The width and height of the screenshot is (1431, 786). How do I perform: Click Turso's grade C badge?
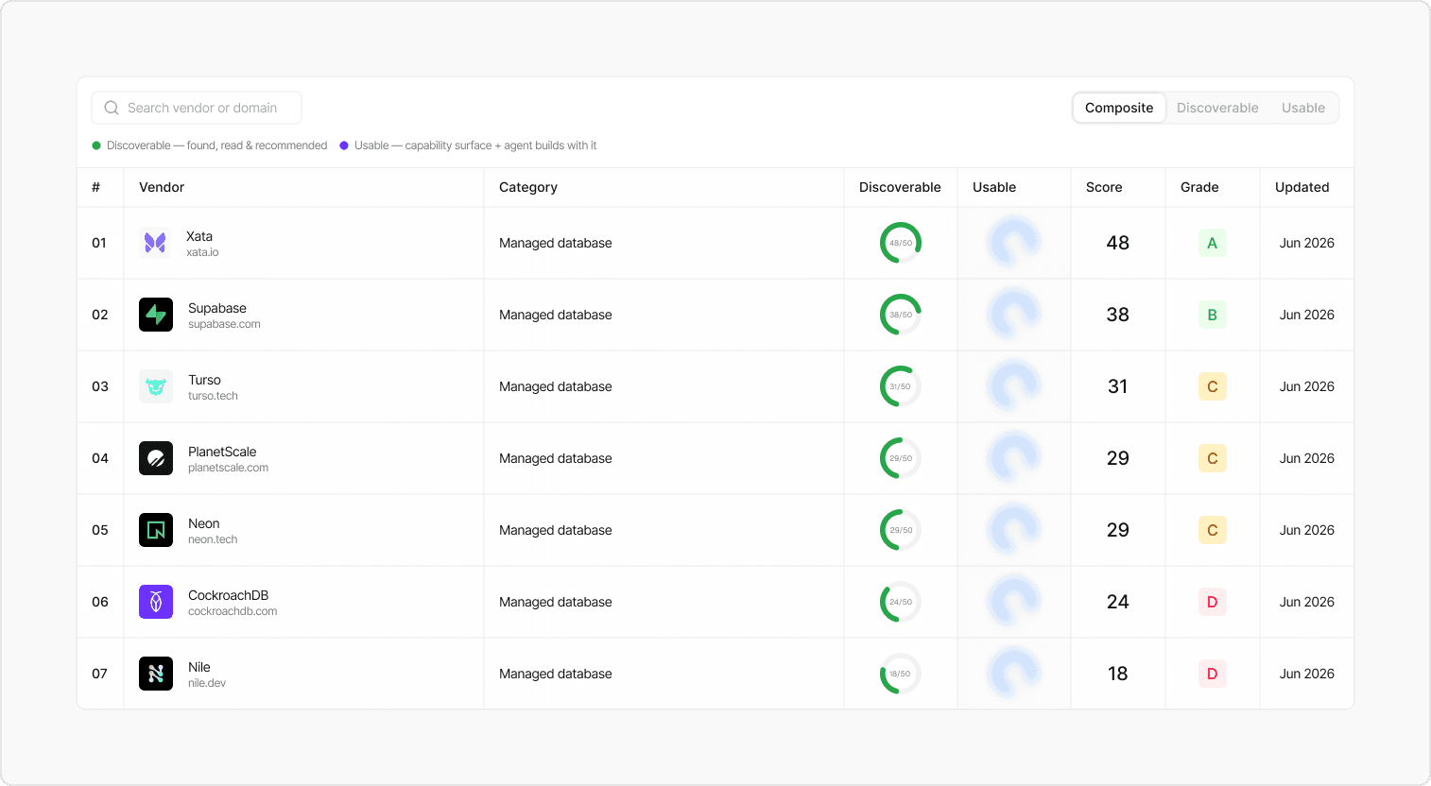1213,386
